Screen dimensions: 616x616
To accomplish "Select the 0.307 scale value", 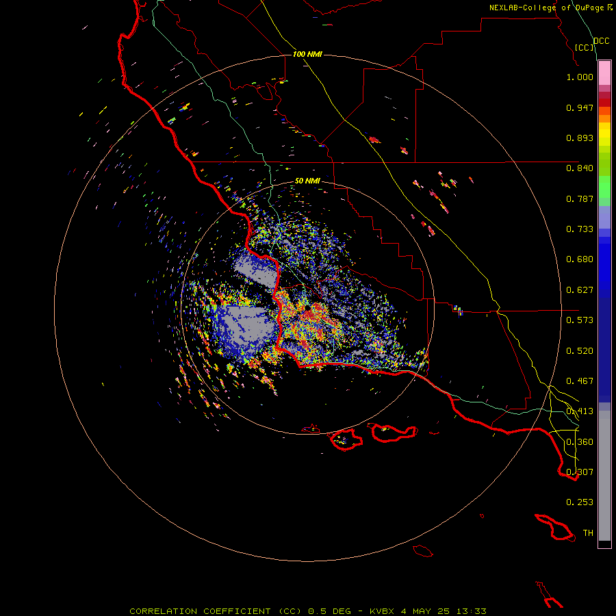I will coord(580,472).
